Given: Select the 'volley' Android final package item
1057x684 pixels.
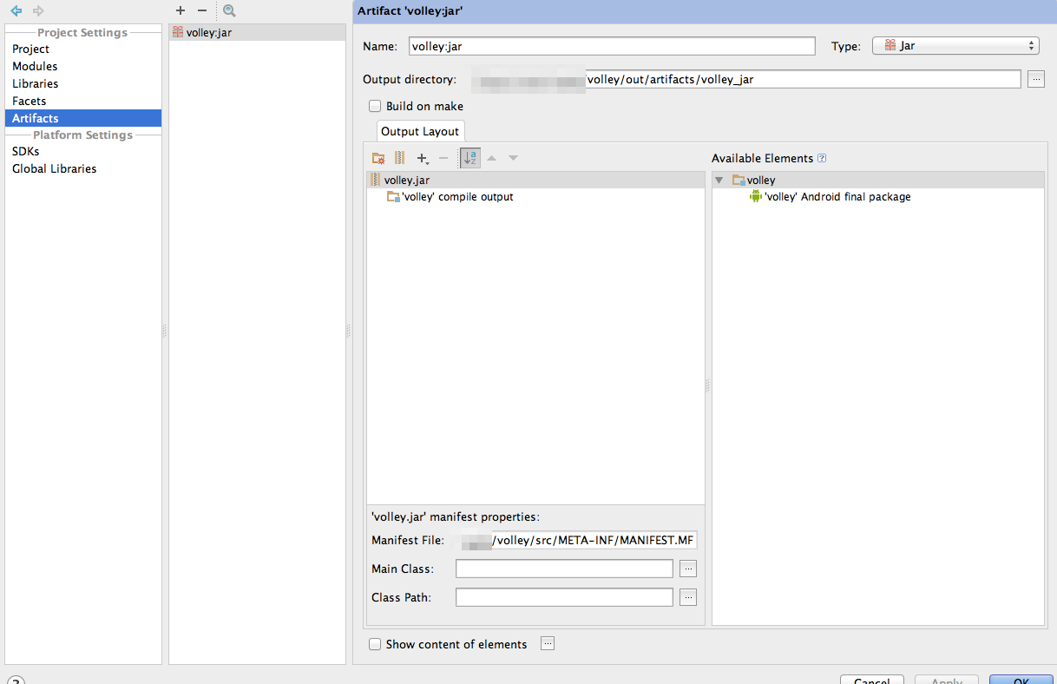Looking at the screenshot, I should point(837,197).
